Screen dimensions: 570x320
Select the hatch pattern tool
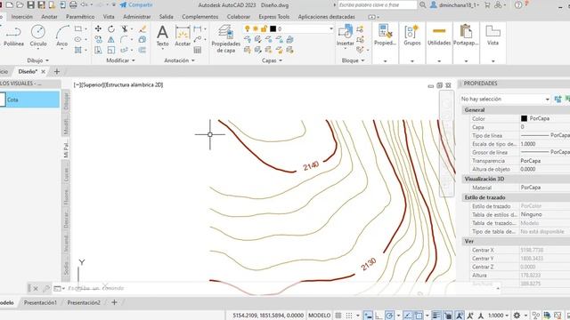(78, 50)
